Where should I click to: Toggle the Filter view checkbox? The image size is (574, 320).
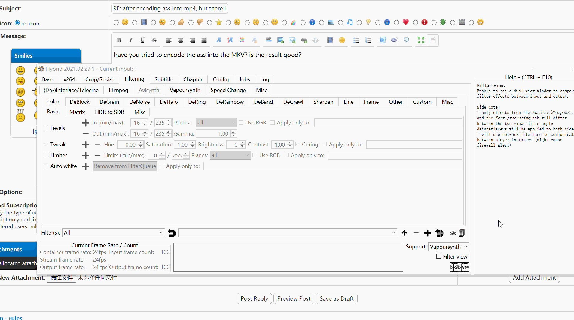pos(439,256)
